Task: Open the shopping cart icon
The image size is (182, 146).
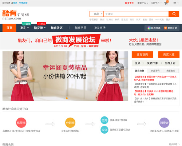Action: click(166, 3)
